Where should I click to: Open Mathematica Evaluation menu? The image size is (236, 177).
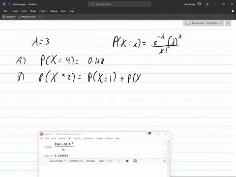coord(88,138)
